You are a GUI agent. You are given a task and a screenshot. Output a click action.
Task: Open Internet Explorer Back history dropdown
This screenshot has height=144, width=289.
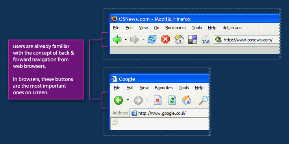tap(128, 100)
